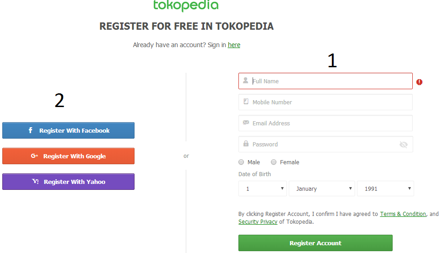The image size is (448, 253).
Task: Follow the sign in "here" link
Action: [x=234, y=45]
